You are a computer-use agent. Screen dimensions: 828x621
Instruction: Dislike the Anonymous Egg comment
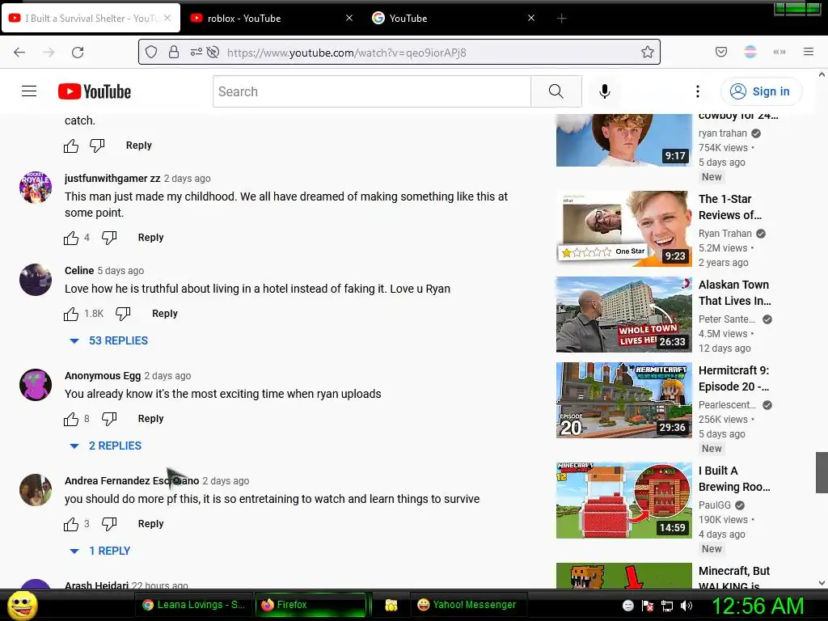109,420
